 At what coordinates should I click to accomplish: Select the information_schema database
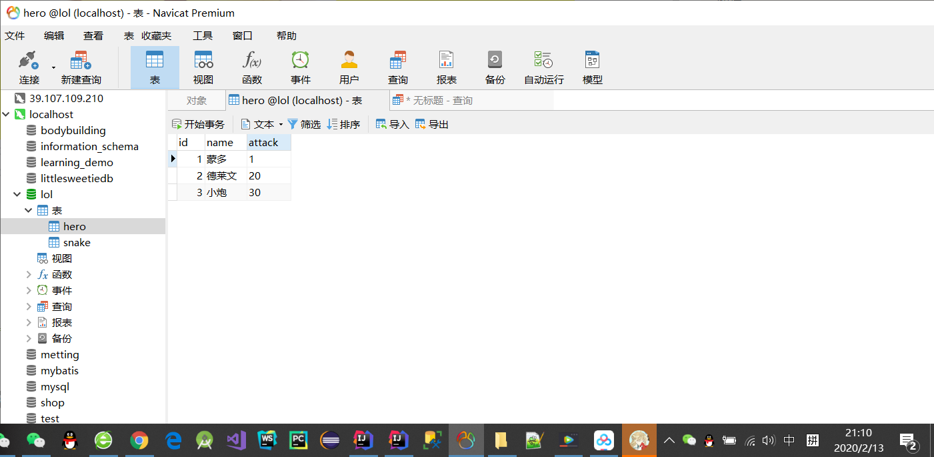coord(89,147)
